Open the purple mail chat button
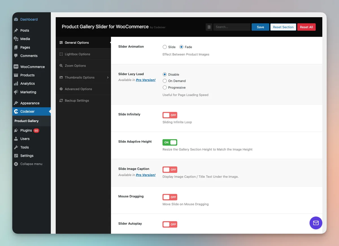Viewport: 339px width, 246px height. tap(316, 223)
